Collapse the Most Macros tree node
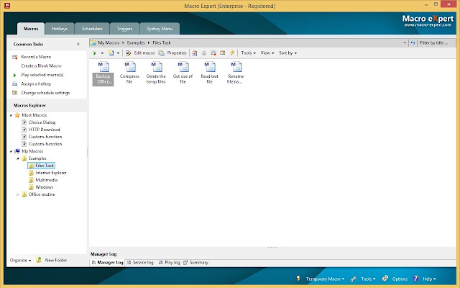 tap(11, 115)
